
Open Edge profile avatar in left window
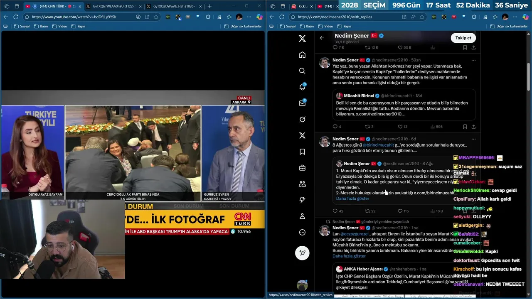pyautogui.click(x=239, y=17)
